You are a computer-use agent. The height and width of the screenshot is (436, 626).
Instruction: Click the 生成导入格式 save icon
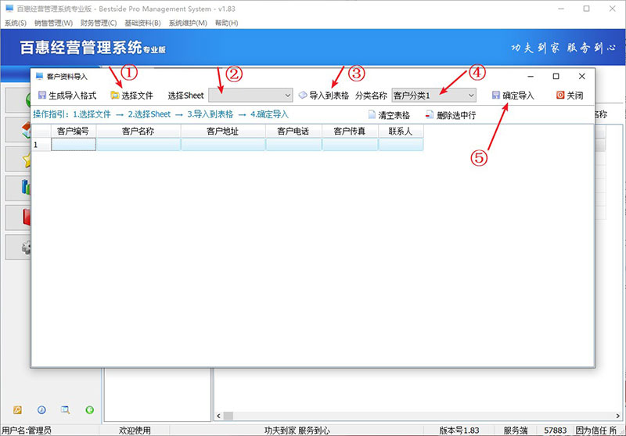point(42,95)
